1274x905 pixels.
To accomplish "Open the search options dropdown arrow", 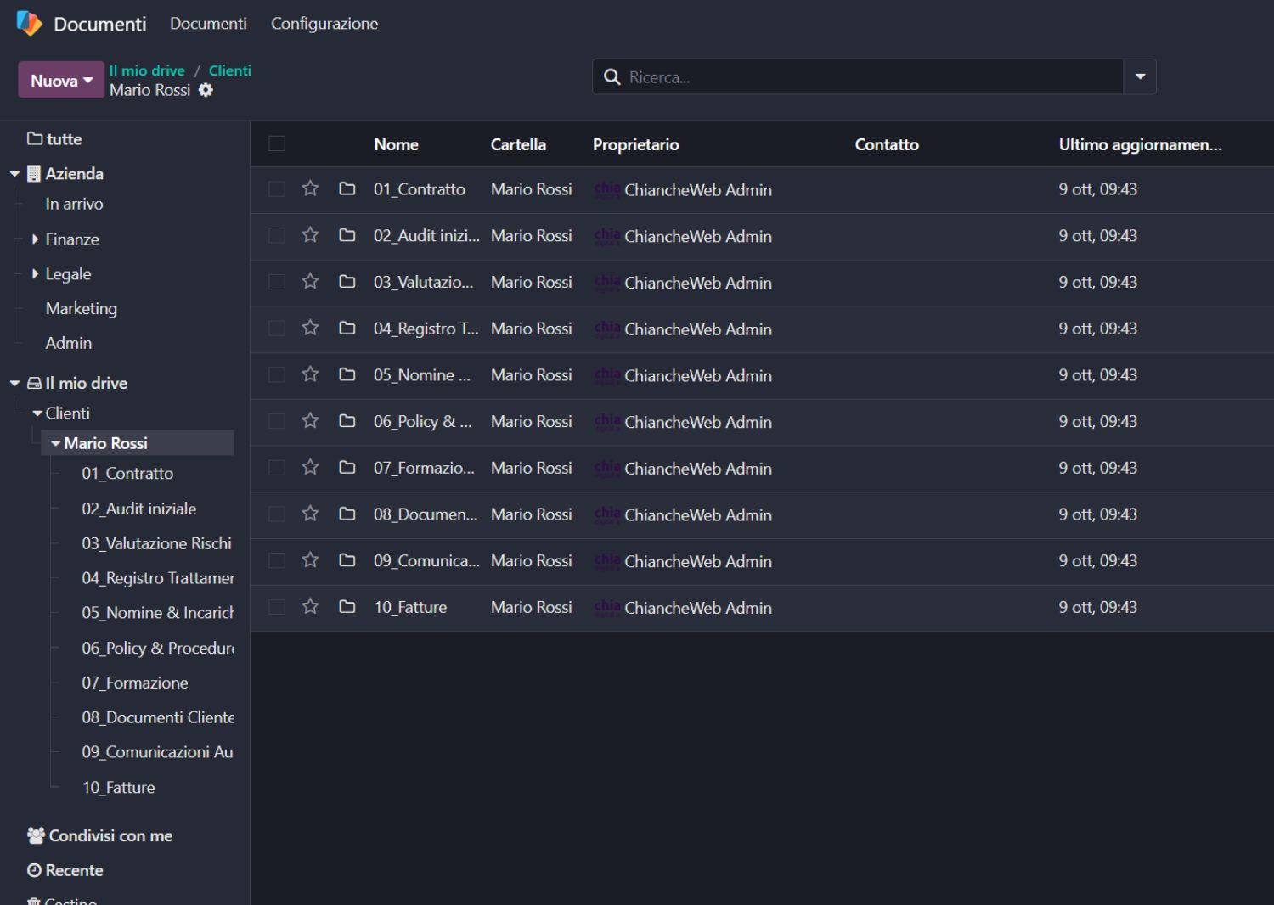I will point(1140,76).
